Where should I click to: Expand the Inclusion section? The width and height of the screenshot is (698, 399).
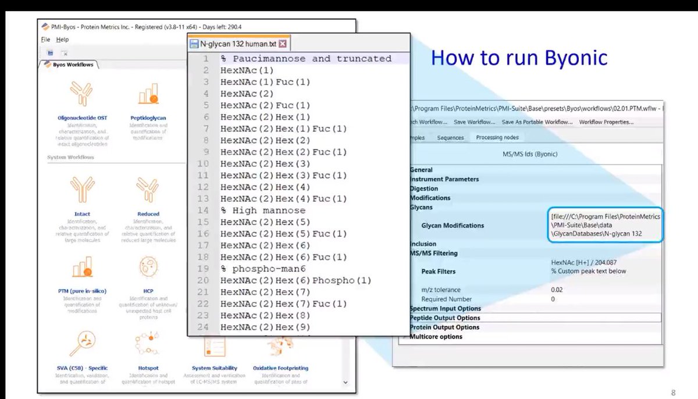[x=423, y=244]
